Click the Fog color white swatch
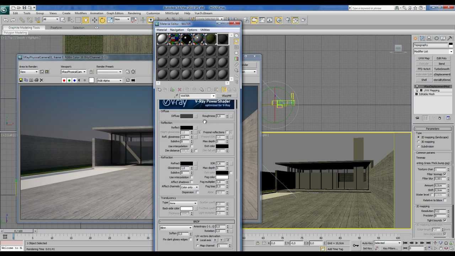 click(222, 177)
